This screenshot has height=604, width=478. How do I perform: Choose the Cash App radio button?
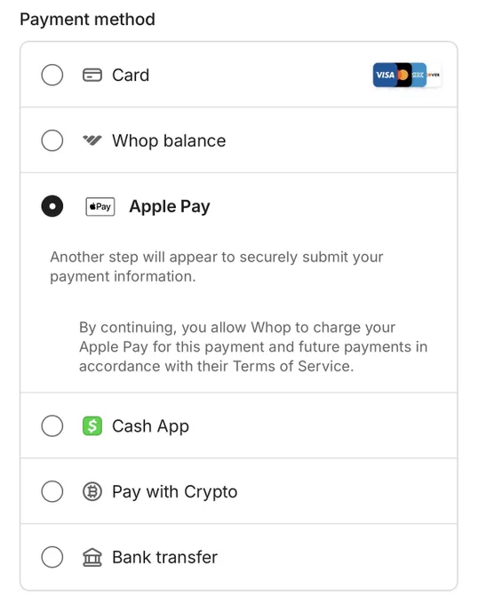pos(52,426)
